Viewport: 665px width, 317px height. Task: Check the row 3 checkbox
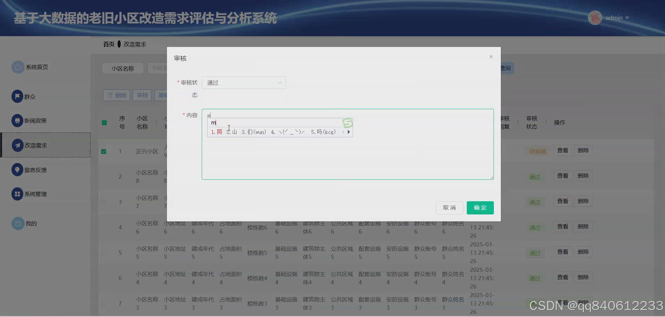point(104,202)
